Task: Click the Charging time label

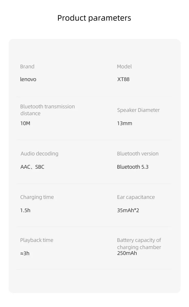Action: (37, 197)
